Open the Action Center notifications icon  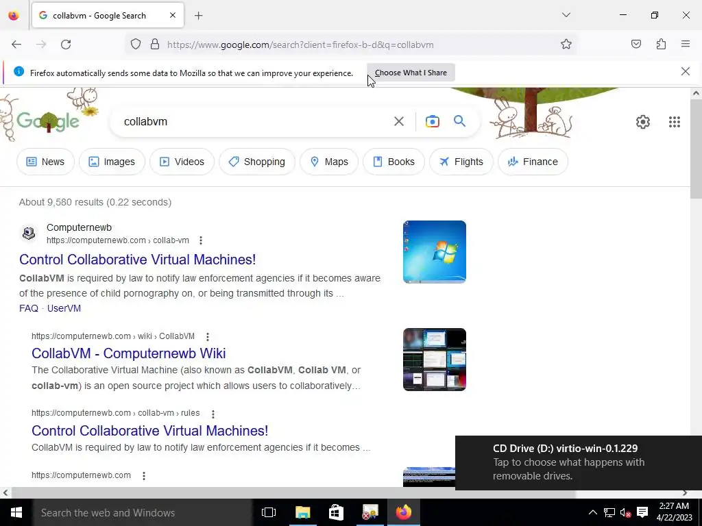pos(642,512)
